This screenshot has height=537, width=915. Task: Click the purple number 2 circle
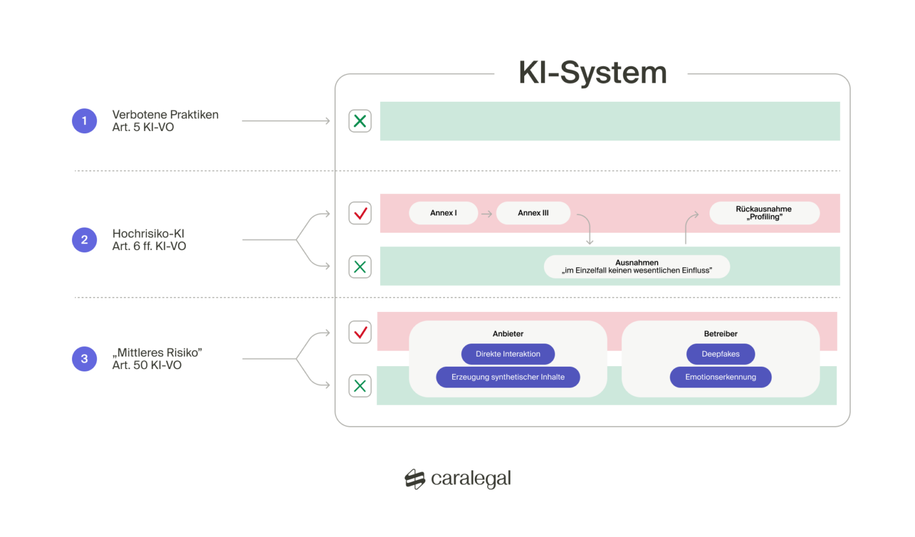coord(85,240)
